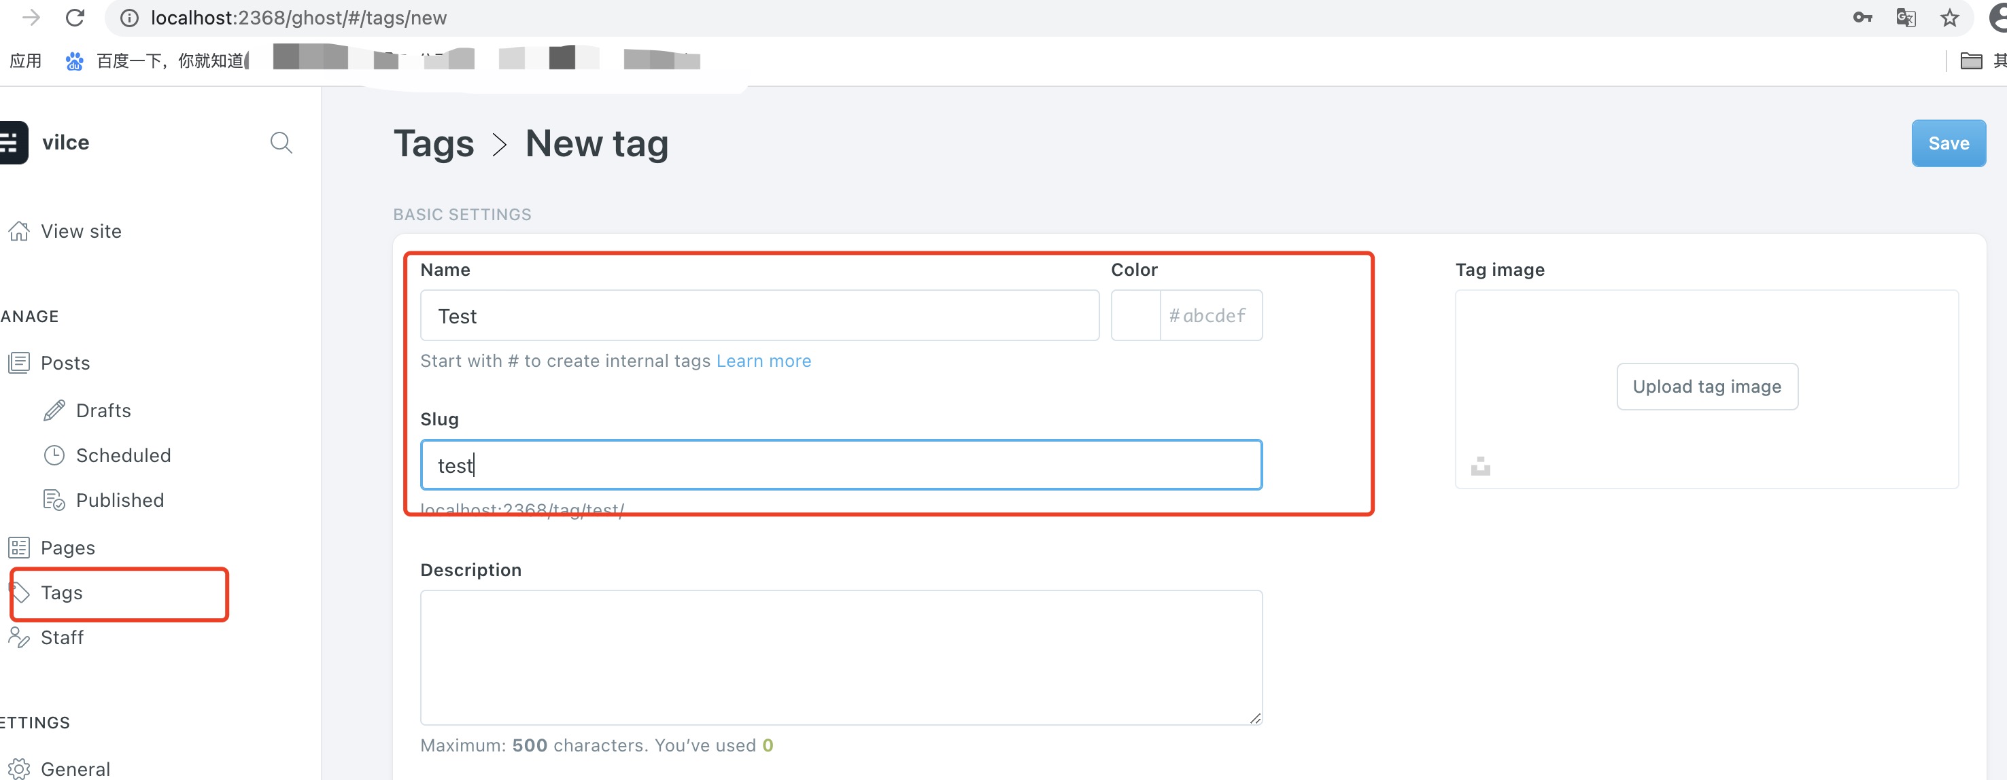The height and width of the screenshot is (780, 2007).
Task: Pick a tag color in the Color swatch
Action: [x=1135, y=315]
